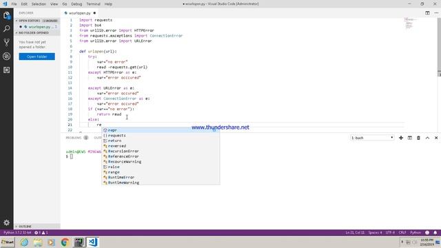The width and height of the screenshot is (441, 248).
Task: Choose 'requests' from autocomplete suggestions
Action: (x=161, y=136)
